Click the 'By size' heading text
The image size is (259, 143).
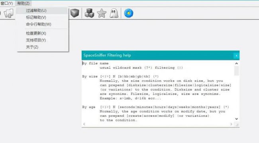coord(90,76)
